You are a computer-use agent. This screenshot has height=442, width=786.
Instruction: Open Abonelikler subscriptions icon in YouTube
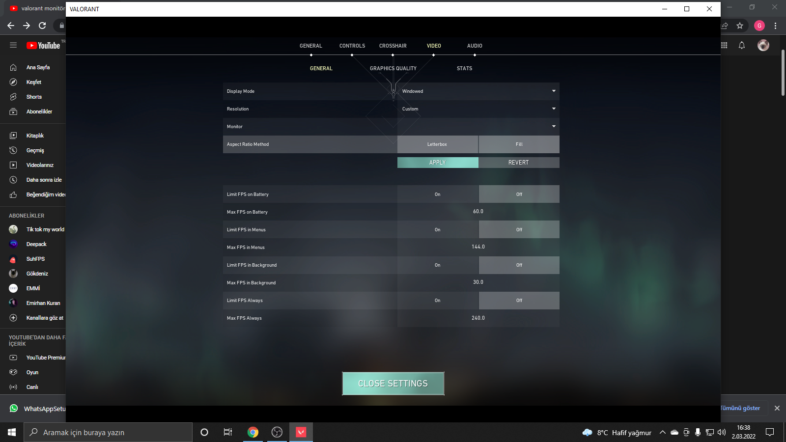13,111
